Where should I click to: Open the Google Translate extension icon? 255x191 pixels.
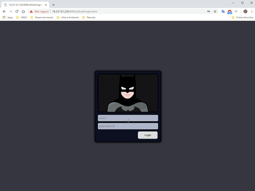point(223,11)
